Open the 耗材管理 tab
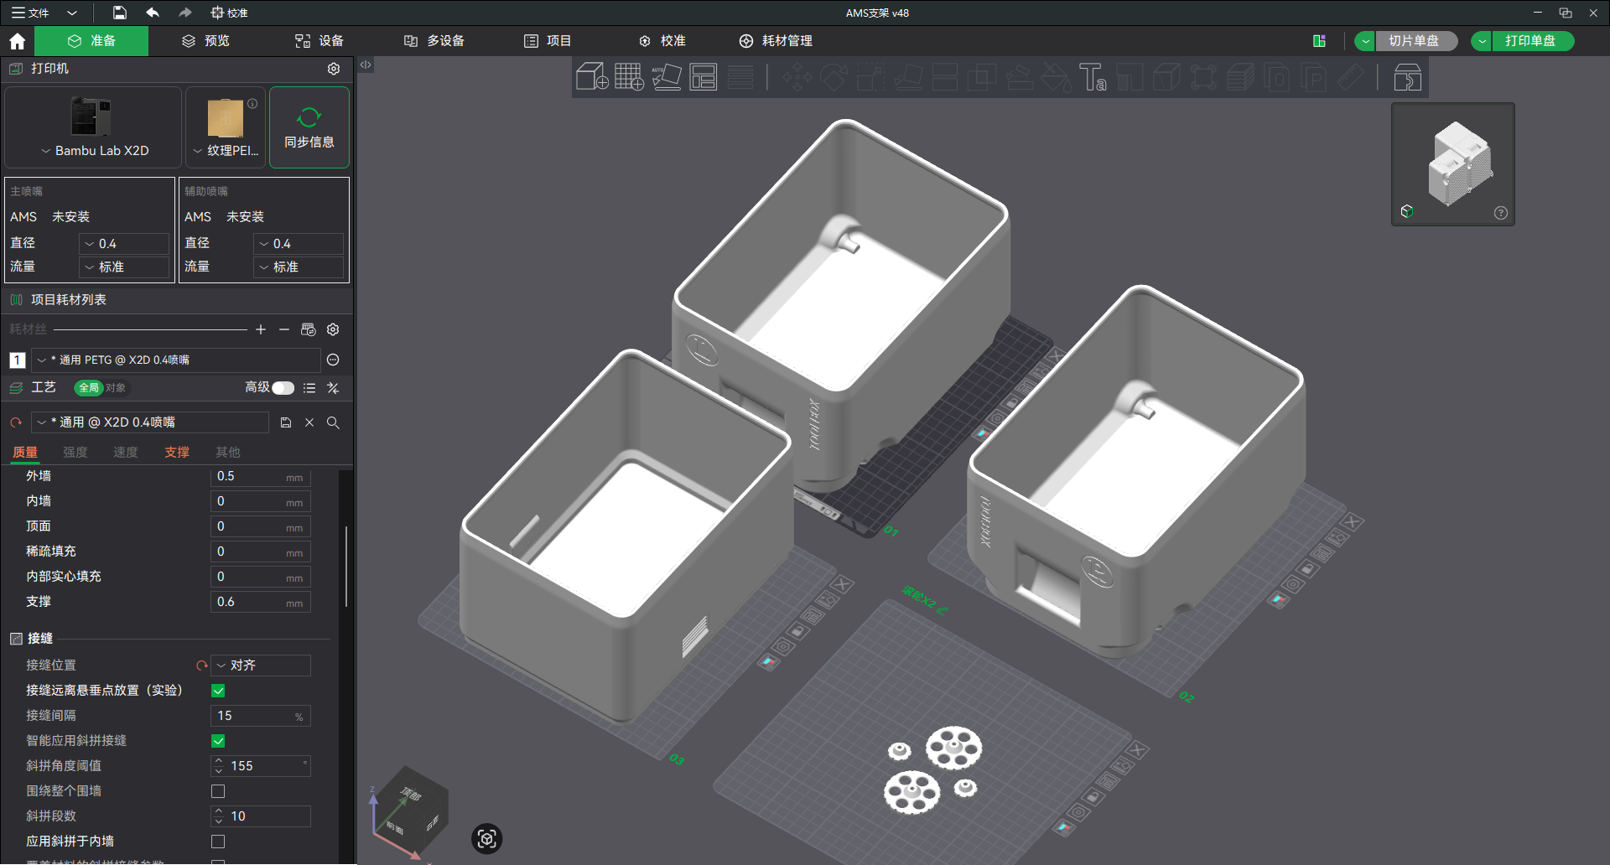The height and width of the screenshot is (865, 1610). [776, 41]
